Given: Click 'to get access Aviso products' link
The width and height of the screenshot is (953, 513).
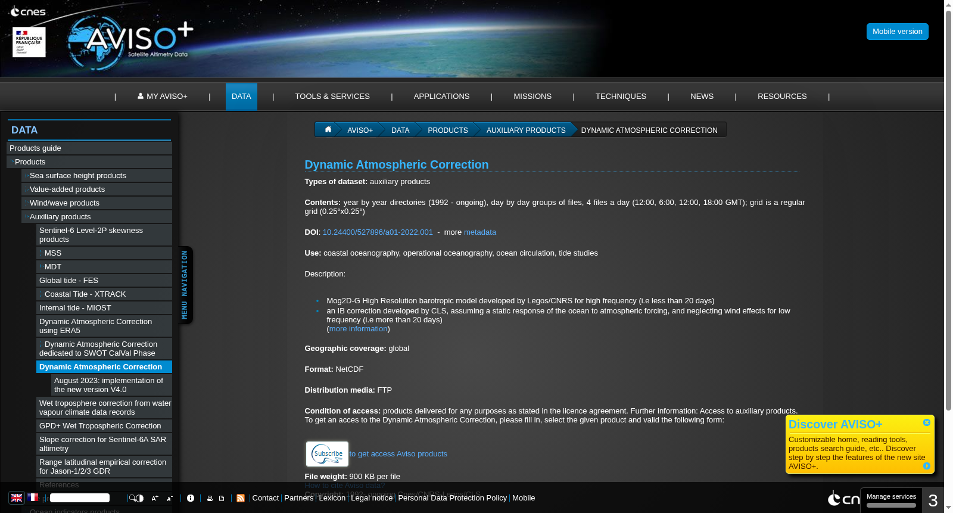Looking at the screenshot, I should tap(398, 454).
